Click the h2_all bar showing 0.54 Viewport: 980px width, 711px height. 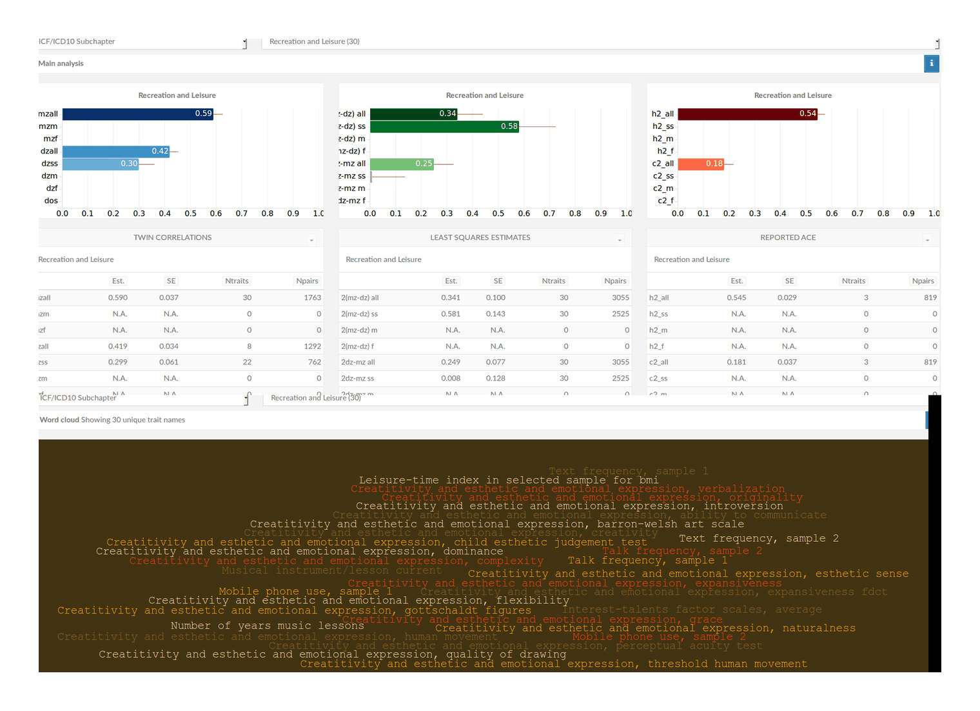(x=748, y=114)
